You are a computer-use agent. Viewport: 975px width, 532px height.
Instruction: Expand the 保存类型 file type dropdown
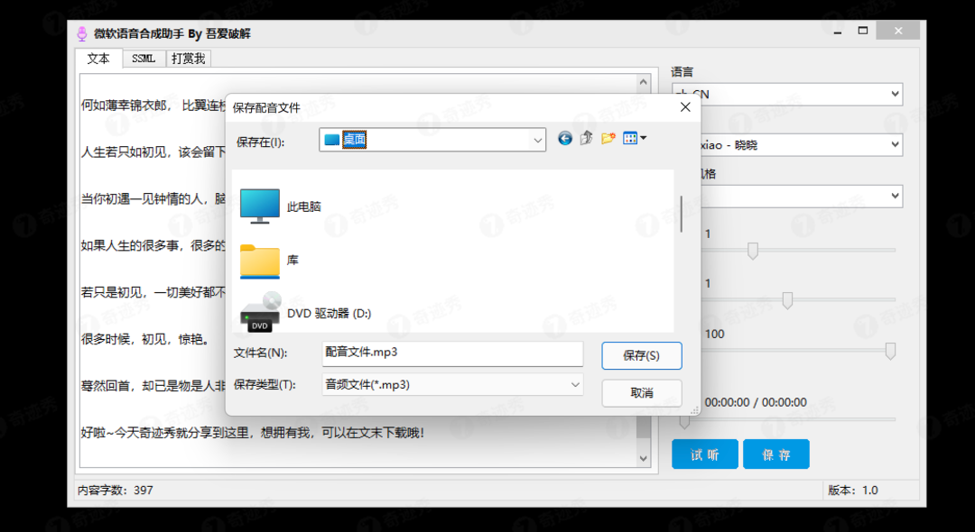[575, 385]
